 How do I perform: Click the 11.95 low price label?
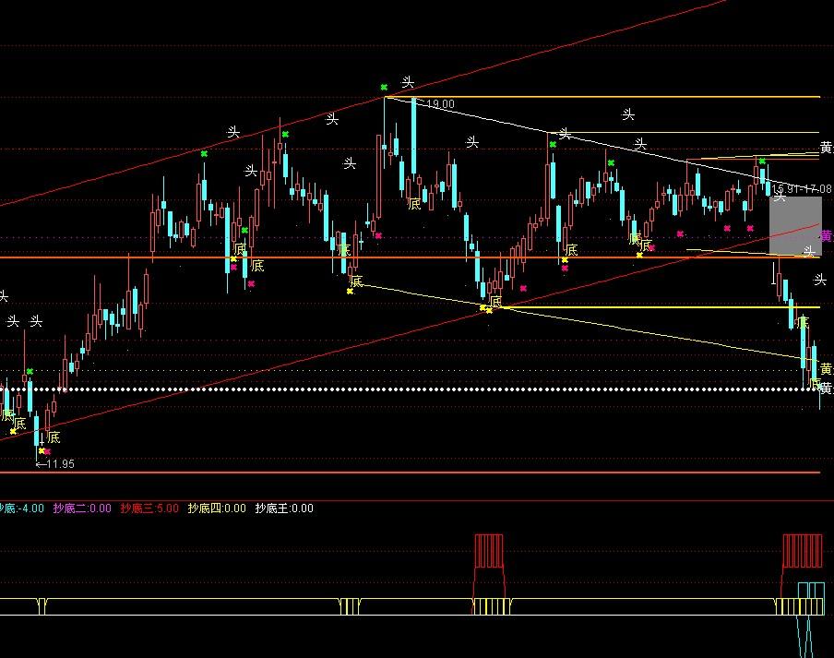56,464
